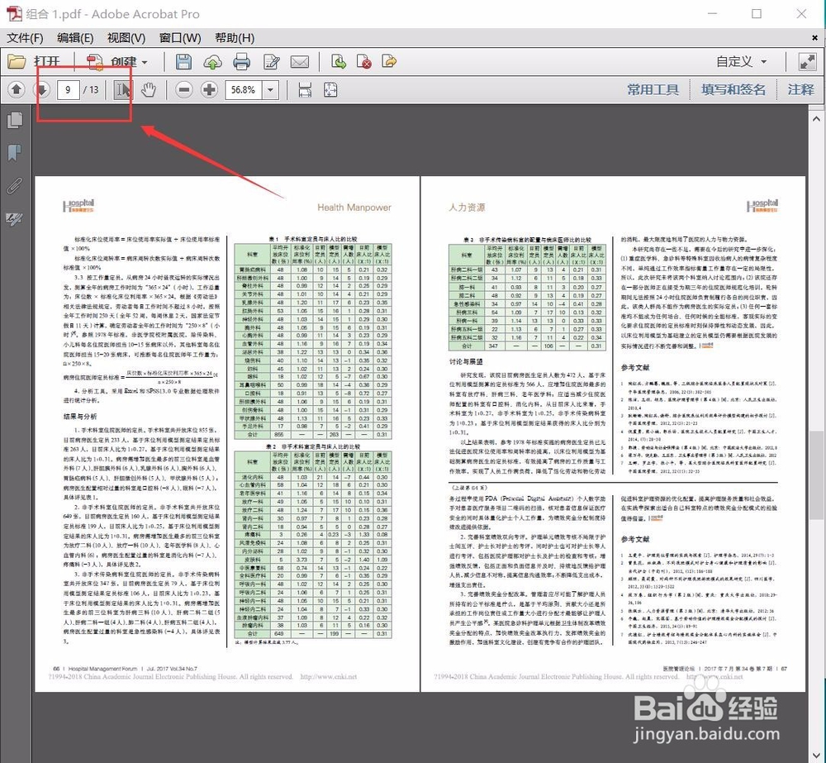Image resolution: width=826 pixels, height=763 pixels.
Task: Click the 人力资源 page header
Action: (x=467, y=207)
